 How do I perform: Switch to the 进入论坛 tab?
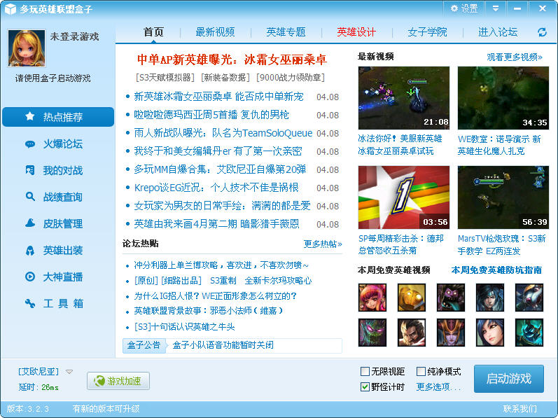(498, 32)
